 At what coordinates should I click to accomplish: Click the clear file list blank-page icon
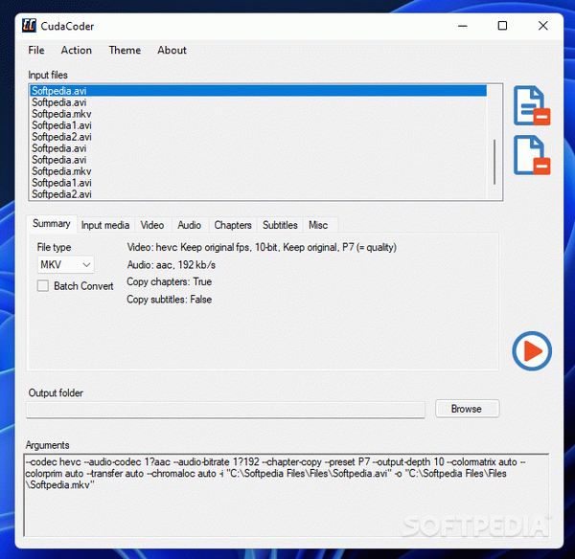(x=532, y=155)
